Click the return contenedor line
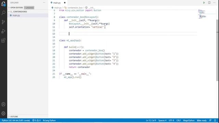The width and height of the screenshot is (219, 123). (79, 67)
